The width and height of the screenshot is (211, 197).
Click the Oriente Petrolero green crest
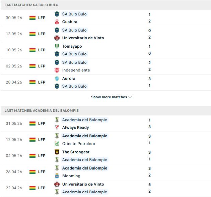[x=57, y=144]
